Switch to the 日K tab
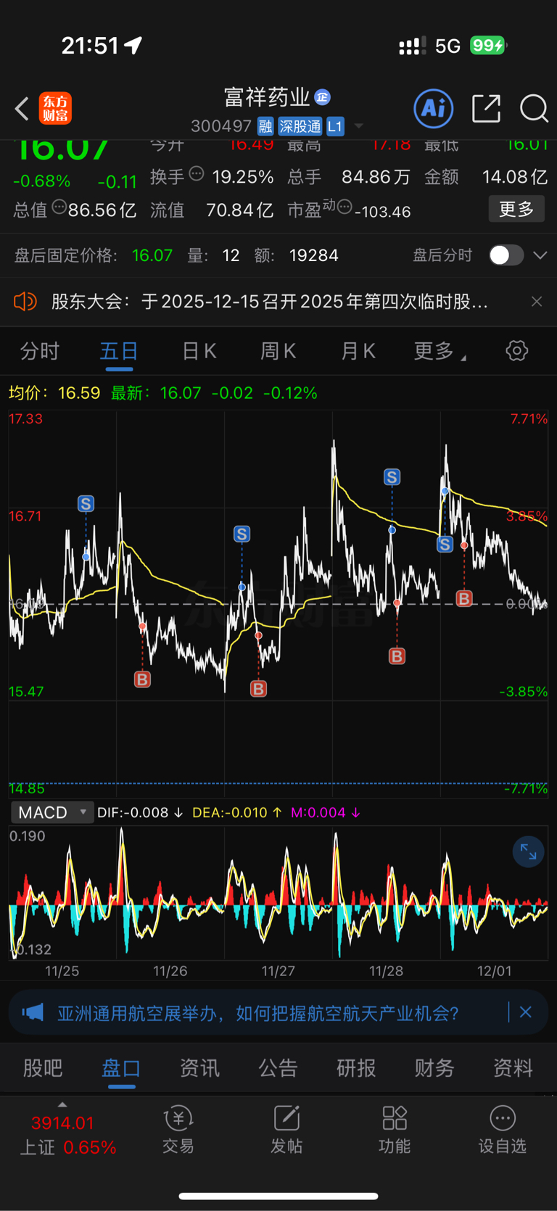 (x=199, y=352)
